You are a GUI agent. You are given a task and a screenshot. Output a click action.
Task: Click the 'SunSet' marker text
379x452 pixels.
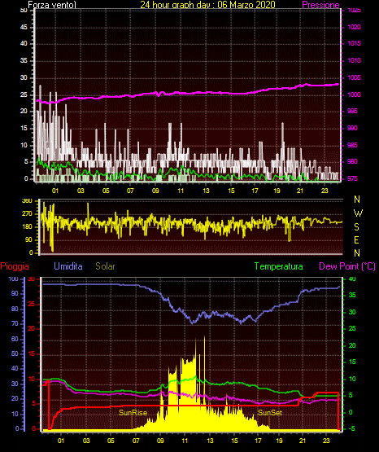(x=270, y=413)
